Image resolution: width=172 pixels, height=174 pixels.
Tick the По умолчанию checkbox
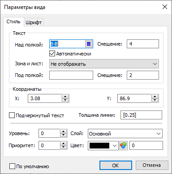coord(12,166)
